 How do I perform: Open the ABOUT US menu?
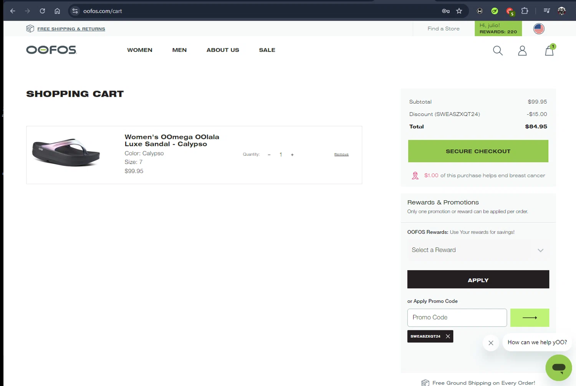223,50
